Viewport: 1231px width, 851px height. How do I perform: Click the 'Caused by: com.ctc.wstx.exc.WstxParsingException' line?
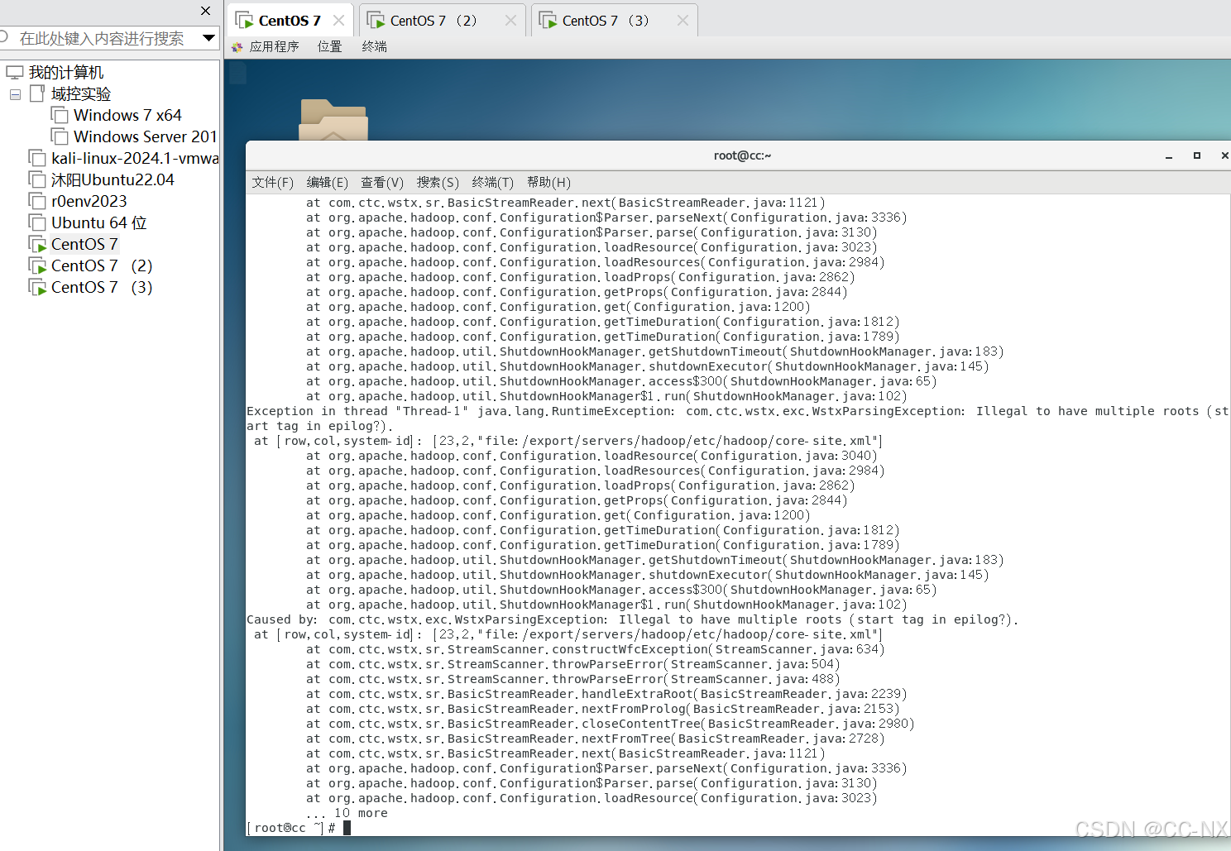(x=633, y=620)
